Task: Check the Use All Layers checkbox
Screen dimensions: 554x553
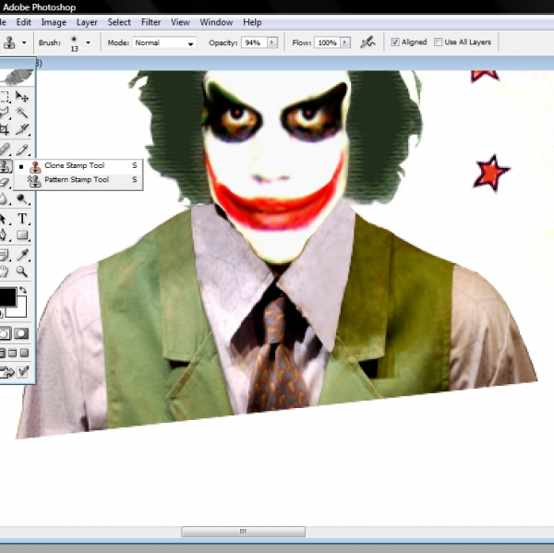Action: (x=438, y=42)
